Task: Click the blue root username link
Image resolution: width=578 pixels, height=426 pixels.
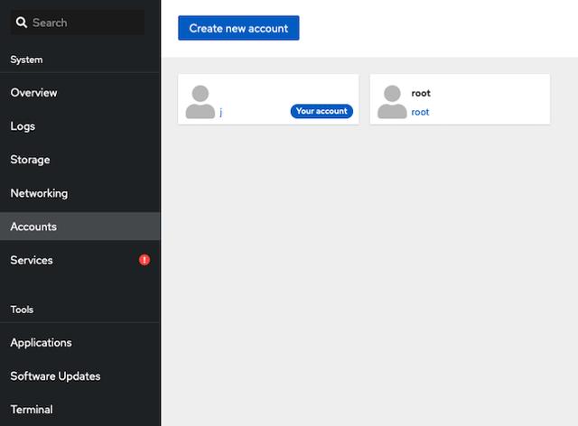Action: pos(420,112)
